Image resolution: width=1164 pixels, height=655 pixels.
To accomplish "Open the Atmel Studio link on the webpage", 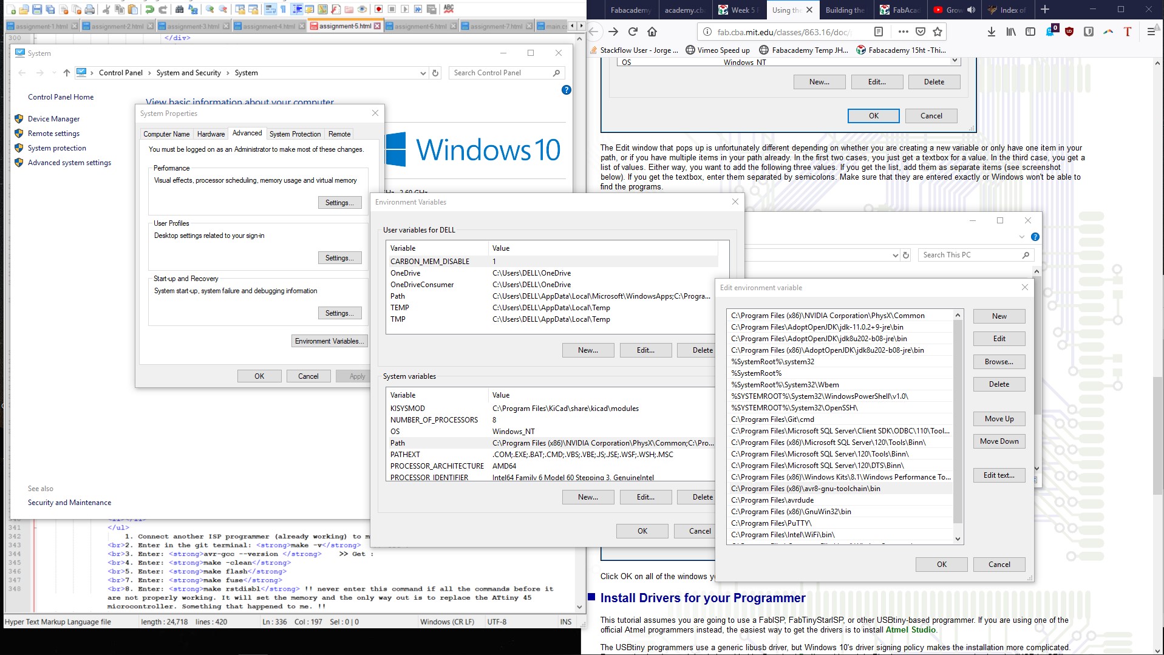I will coord(910,630).
